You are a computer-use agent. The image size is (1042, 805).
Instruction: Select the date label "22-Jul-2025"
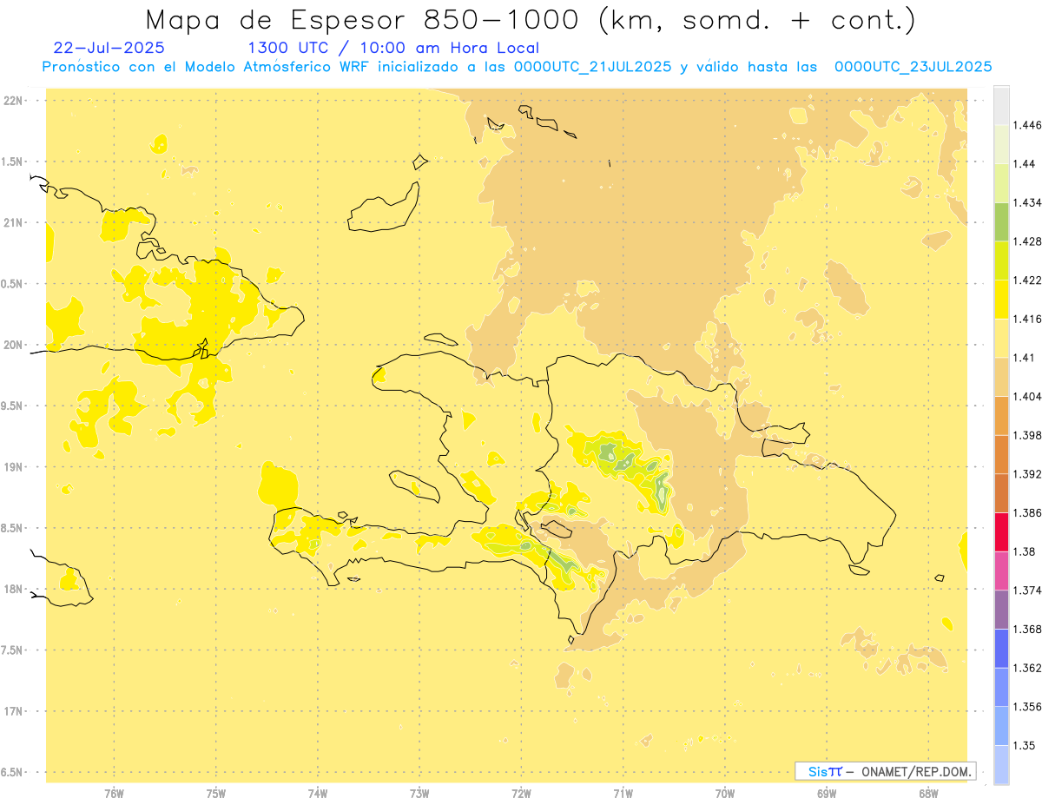[109, 48]
